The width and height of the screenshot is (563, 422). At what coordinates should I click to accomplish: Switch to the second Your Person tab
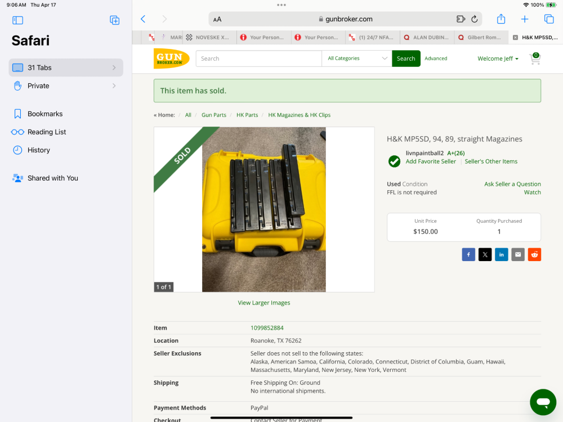319,37
